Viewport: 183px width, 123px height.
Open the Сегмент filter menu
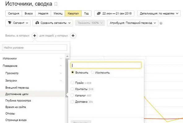(x=18, y=23)
